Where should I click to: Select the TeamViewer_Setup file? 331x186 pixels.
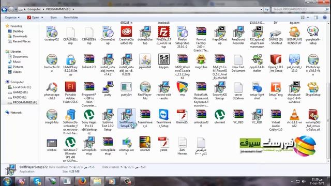164,115
